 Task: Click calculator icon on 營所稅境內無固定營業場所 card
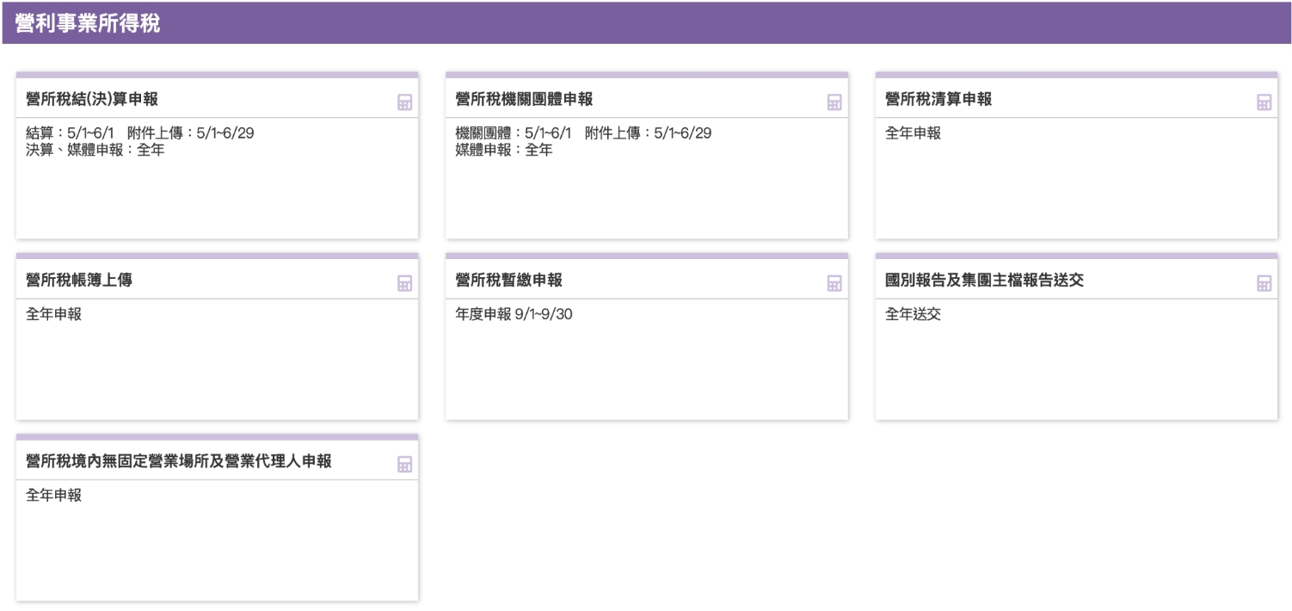point(404,465)
